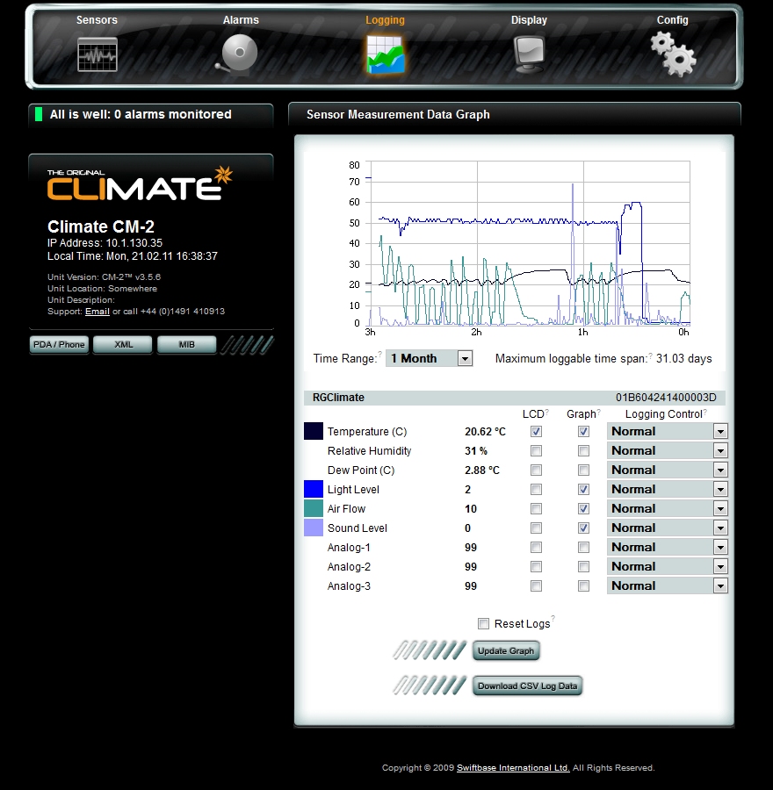The height and width of the screenshot is (790, 773).
Task: Open the Config gears icon
Action: (673, 54)
